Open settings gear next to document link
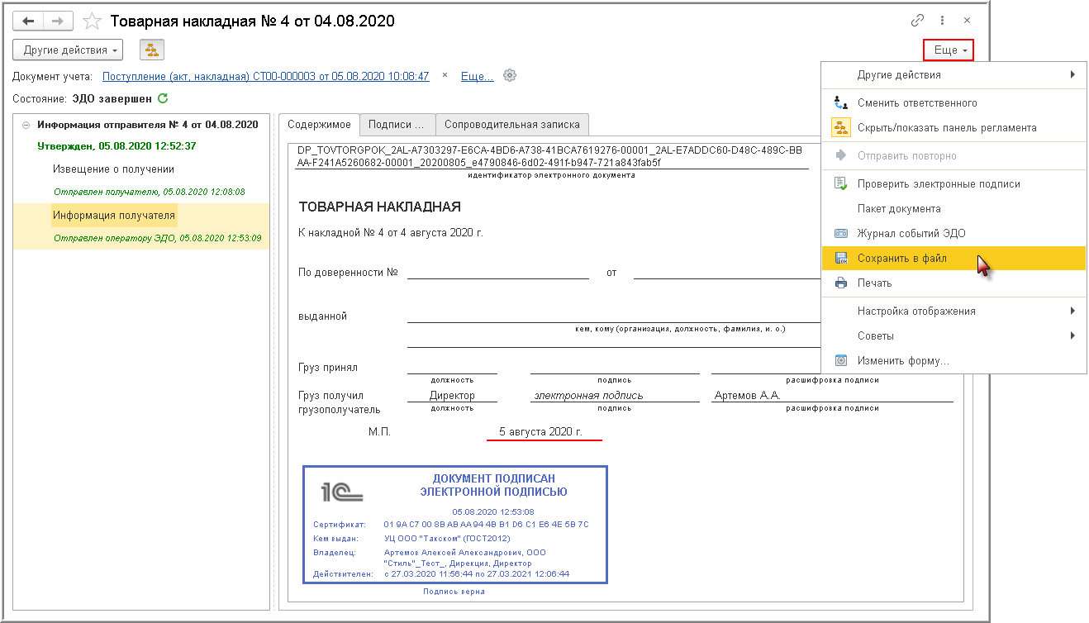The height and width of the screenshot is (623, 1089). [510, 75]
